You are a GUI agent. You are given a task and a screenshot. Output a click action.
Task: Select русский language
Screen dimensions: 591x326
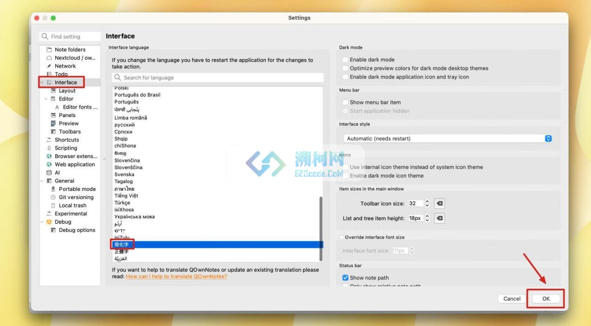pyautogui.click(x=124, y=125)
